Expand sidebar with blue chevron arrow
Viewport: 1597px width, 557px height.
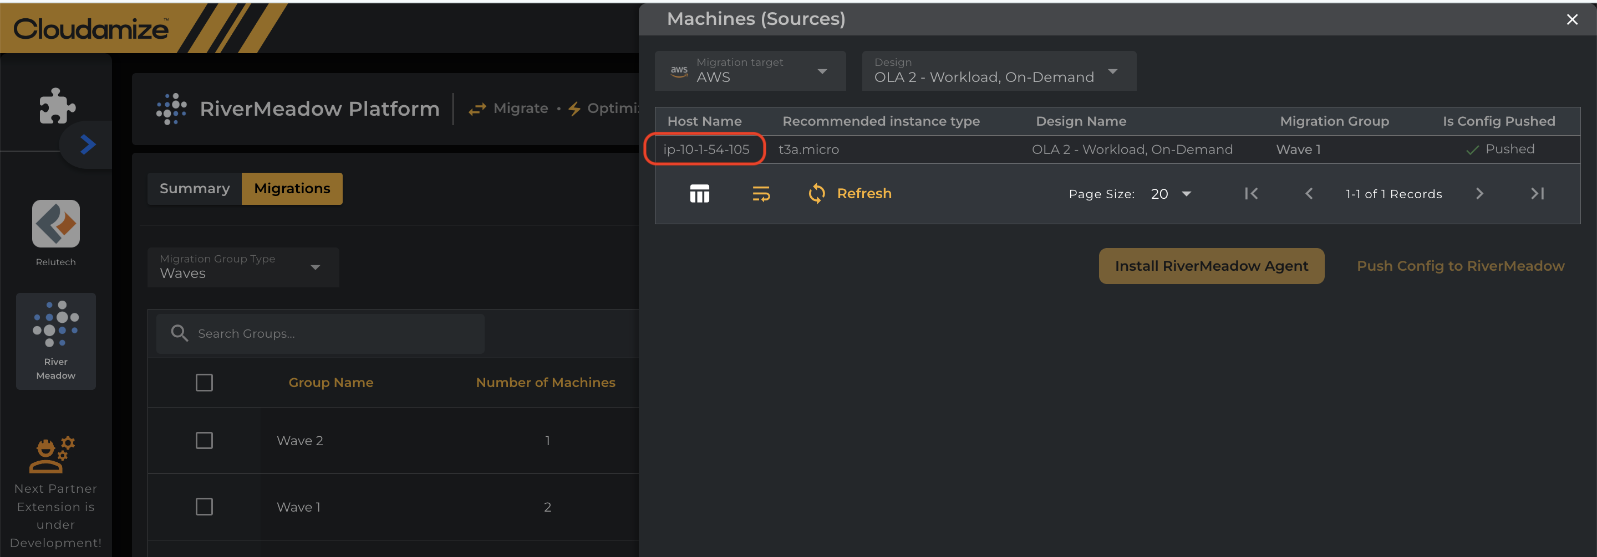tap(88, 145)
